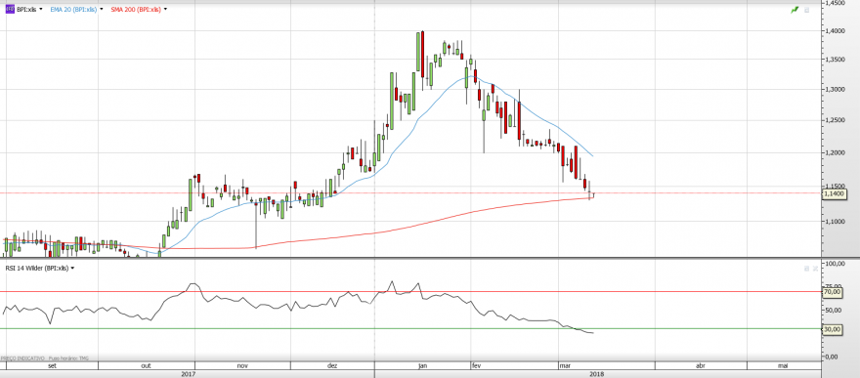Viewport: 860px width, 378px height.
Task: Click the 1,2000 price axis label
Action: [x=836, y=152]
